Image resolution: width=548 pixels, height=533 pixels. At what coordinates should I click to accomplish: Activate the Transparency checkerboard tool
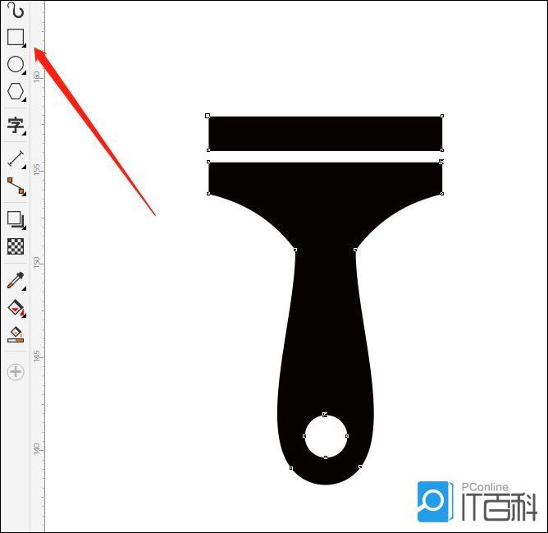click(x=16, y=246)
